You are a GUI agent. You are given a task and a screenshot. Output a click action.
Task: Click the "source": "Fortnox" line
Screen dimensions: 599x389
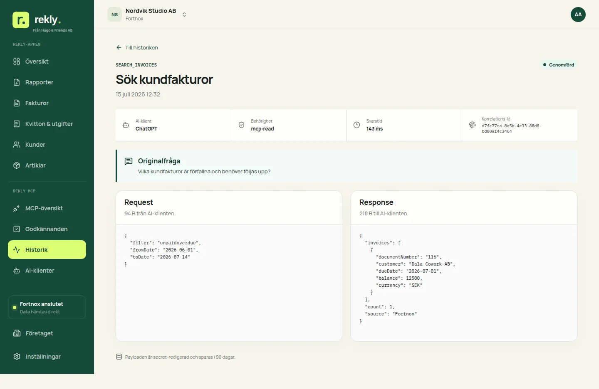[391, 314]
